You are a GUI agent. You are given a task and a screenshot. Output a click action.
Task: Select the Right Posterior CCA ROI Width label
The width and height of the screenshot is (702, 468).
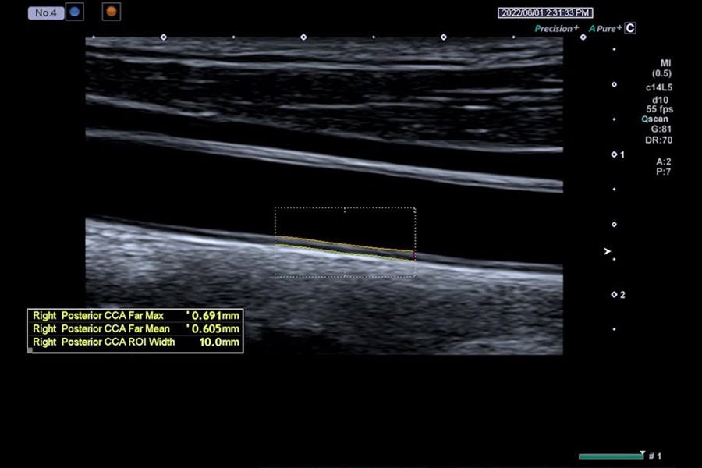tap(104, 342)
